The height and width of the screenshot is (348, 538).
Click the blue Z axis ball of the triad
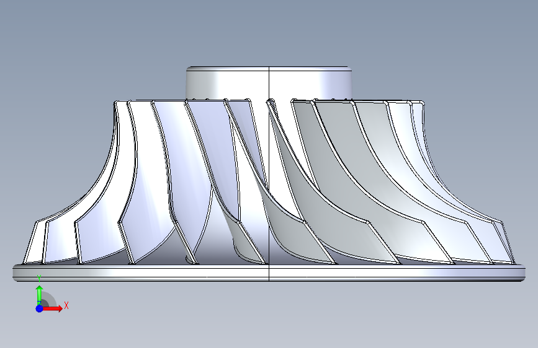coord(40,308)
